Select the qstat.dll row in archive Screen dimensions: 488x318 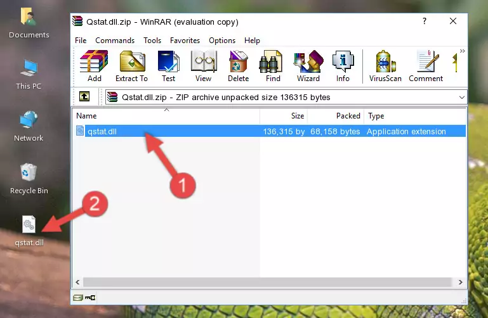270,131
